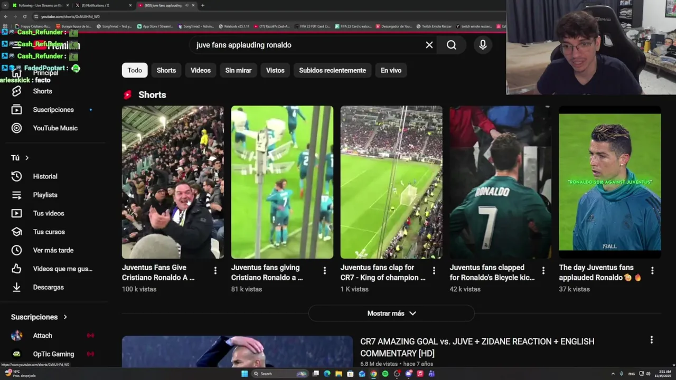Click the browser address bar URL
Viewport: 676px width, 380px height.
(70, 16)
